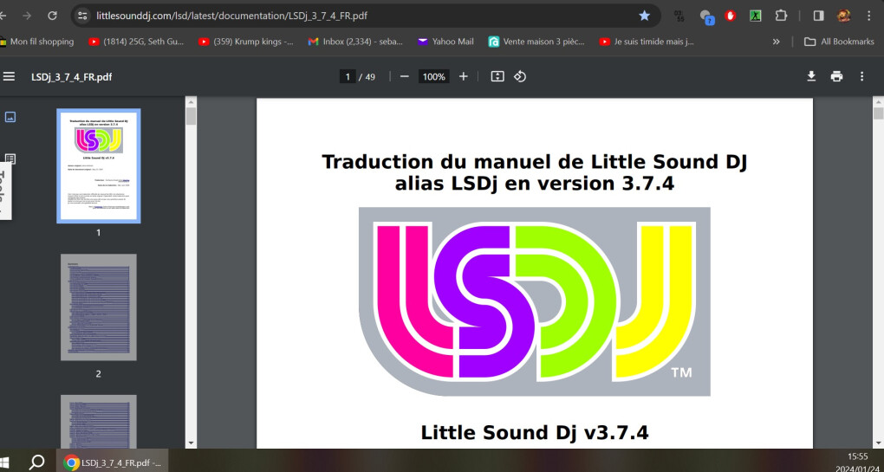This screenshot has height=472, width=884.
Task: Click "Little Sound Dj v3.7.4" text
Action: [x=535, y=432]
